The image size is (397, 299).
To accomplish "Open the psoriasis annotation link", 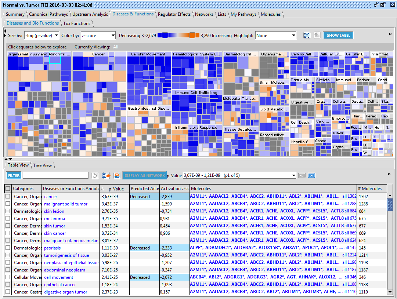I will (x=53, y=248).
